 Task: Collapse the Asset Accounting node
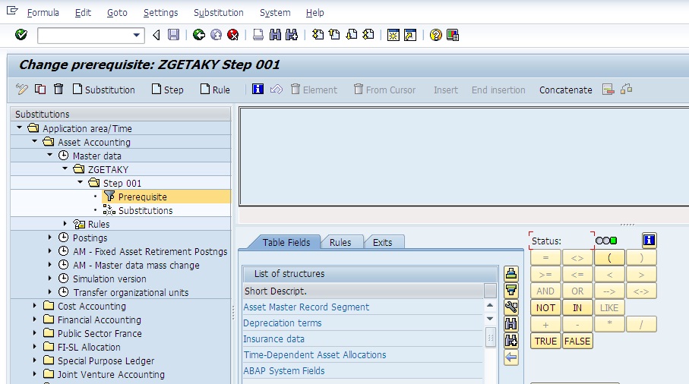click(x=35, y=142)
